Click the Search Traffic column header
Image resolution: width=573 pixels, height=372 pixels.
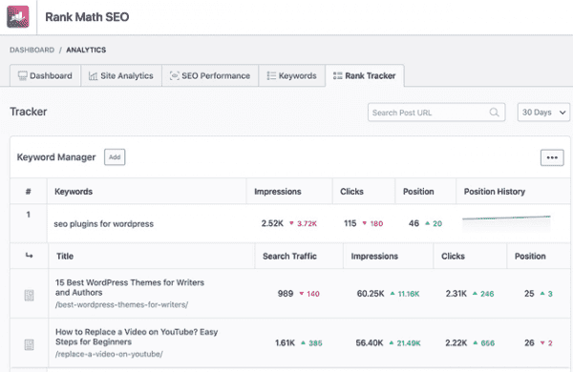289,257
